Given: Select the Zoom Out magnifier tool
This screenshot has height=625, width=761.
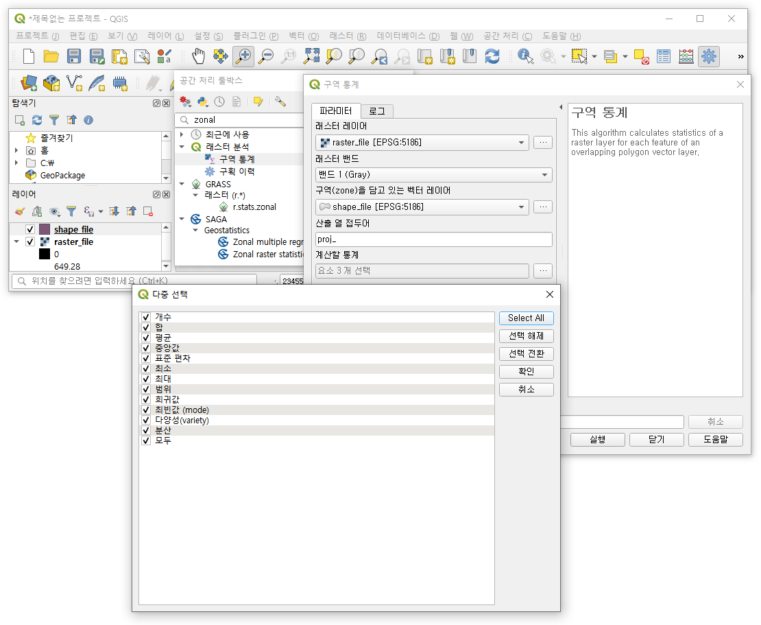Looking at the screenshot, I should [x=265, y=56].
